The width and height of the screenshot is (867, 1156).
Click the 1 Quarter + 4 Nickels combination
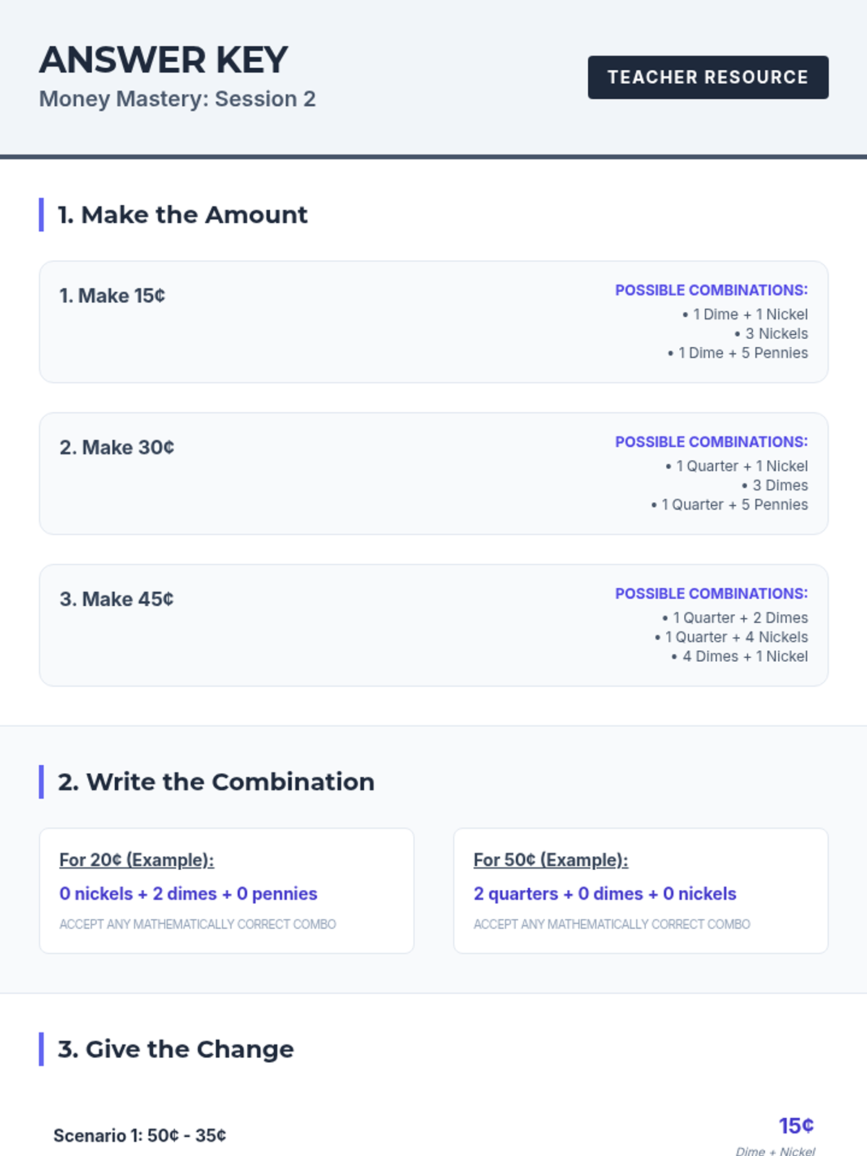[x=731, y=637]
